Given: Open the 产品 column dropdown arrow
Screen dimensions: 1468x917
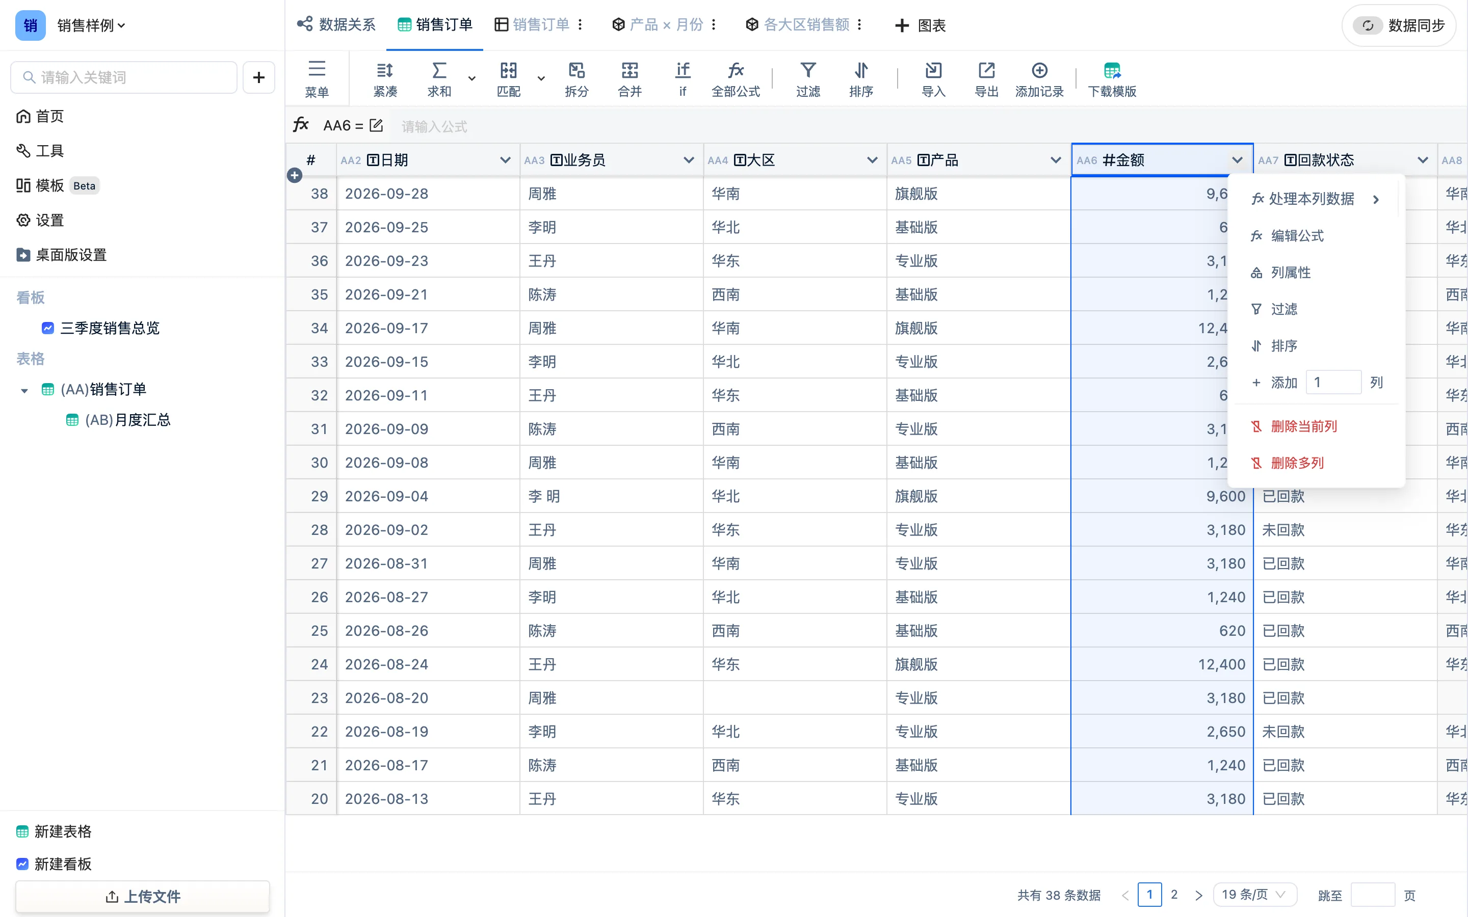Looking at the screenshot, I should pyautogui.click(x=1056, y=160).
